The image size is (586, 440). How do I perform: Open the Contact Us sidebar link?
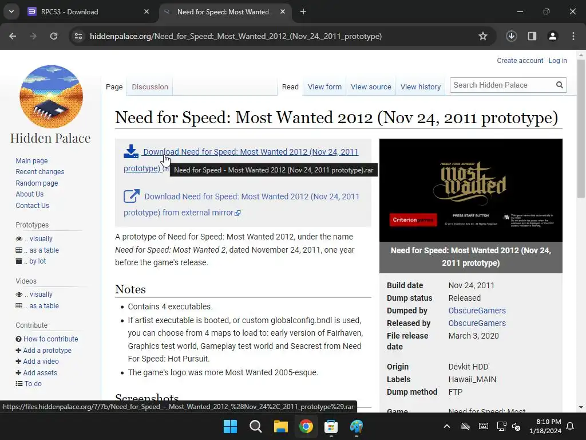pos(32,206)
